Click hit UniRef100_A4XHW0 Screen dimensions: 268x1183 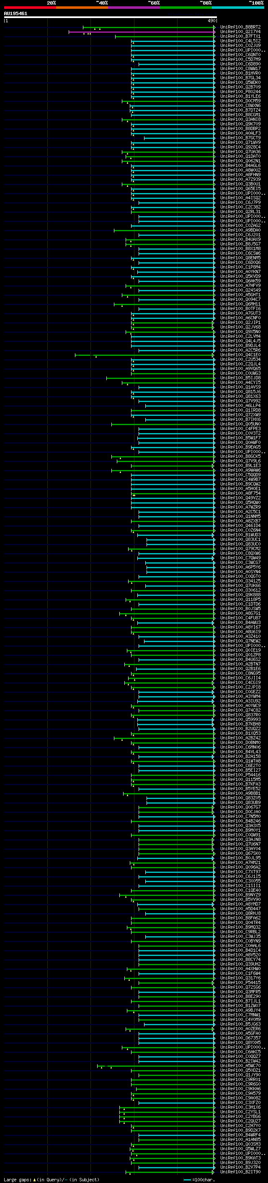240,969
